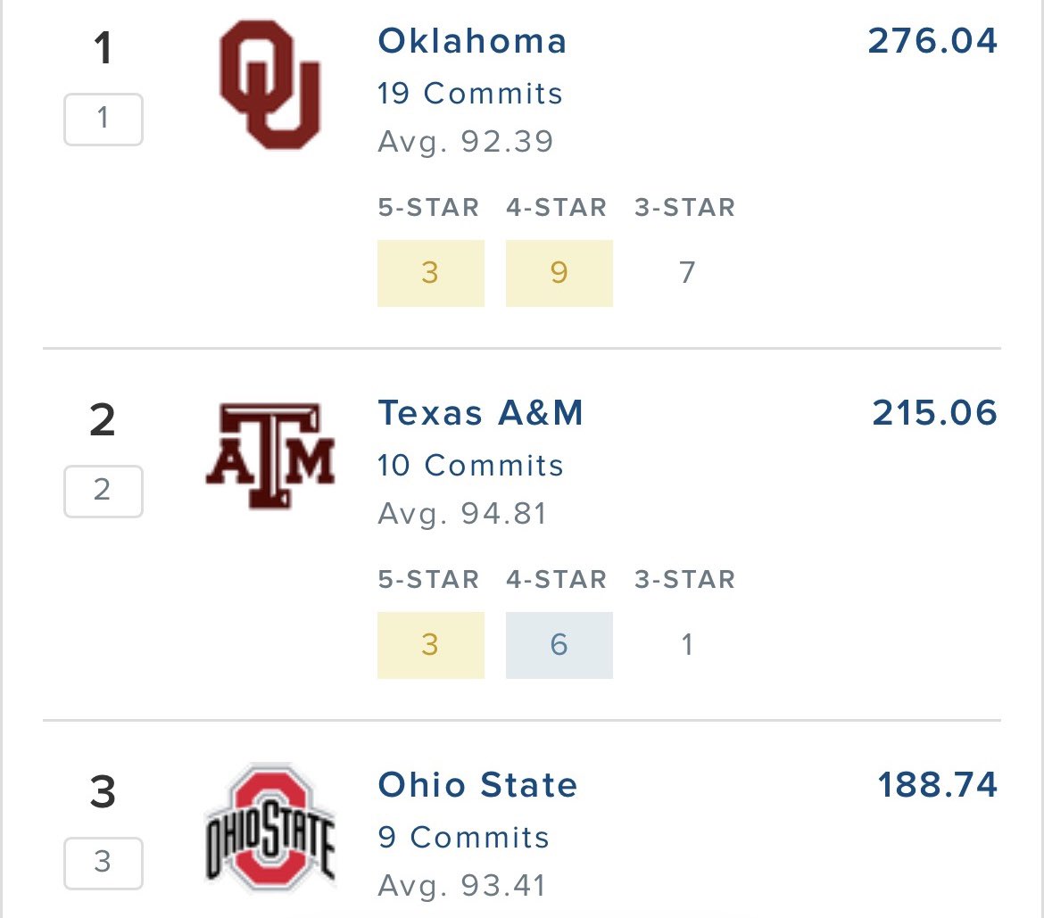View Ohio State's 9 Commits list
The image size is (1044, 918).
463,837
